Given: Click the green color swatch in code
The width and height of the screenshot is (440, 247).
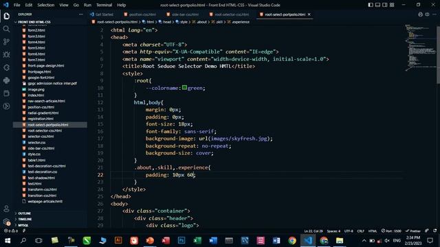Looking at the screenshot, I should 184,88.
